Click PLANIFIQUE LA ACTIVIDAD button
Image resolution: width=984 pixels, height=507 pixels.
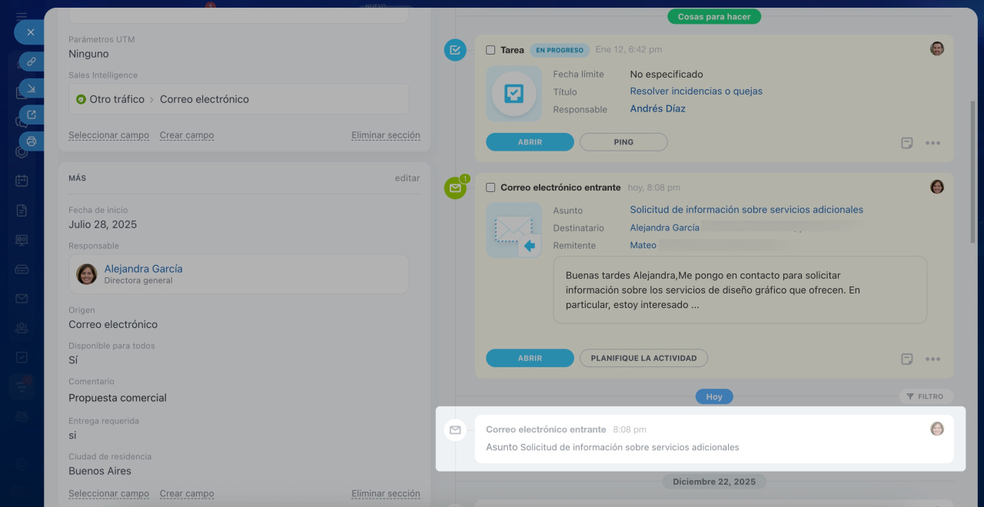[x=643, y=358]
